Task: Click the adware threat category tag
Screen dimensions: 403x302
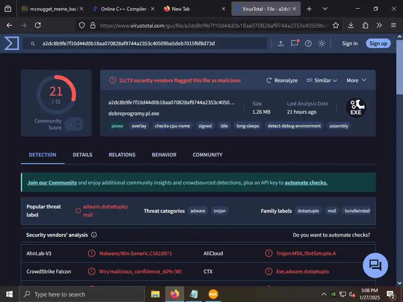Action: click(198, 211)
